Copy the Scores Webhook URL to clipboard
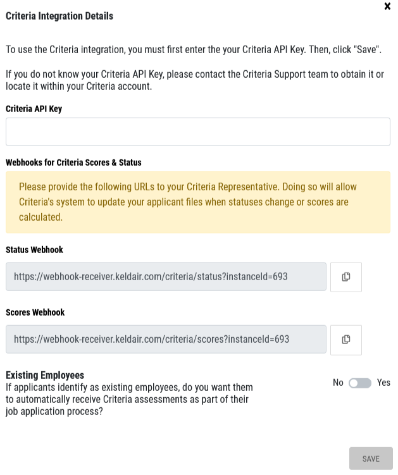 [x=346, y=340]
